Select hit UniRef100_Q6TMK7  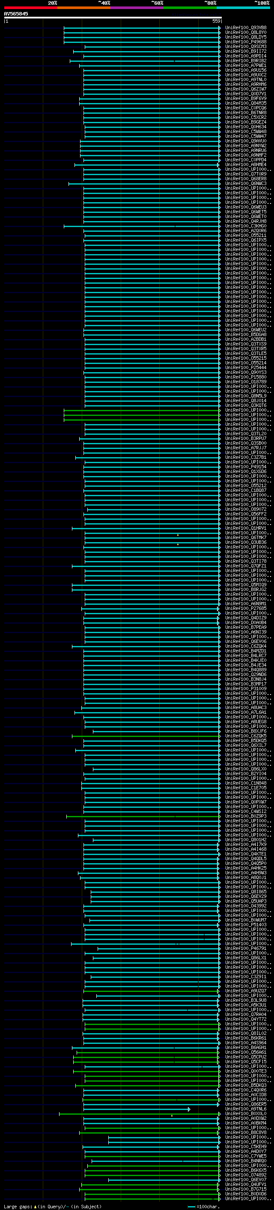(245, 538)
